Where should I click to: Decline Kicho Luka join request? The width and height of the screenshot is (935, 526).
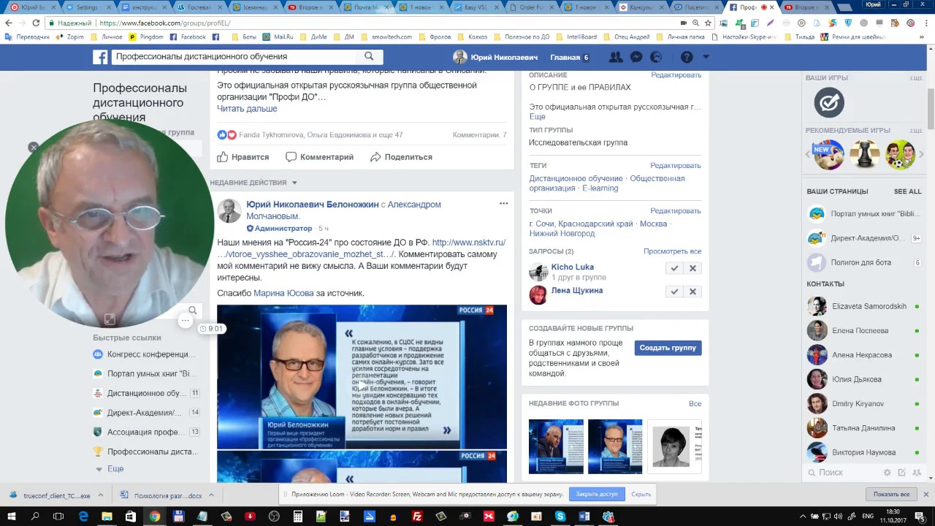point(693,268)
